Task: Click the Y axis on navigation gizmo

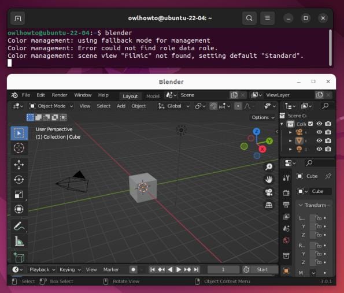Action: click(x=269, y=141)
